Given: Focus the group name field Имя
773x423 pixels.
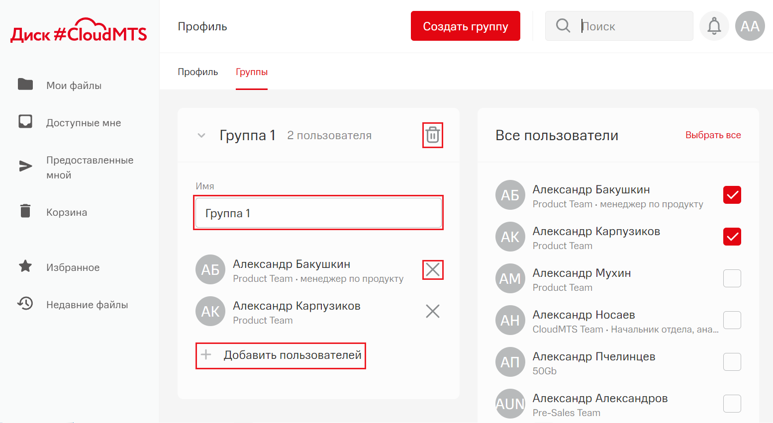Looking at the screenshot, I should pyautogui.click(x=318, y=213).
